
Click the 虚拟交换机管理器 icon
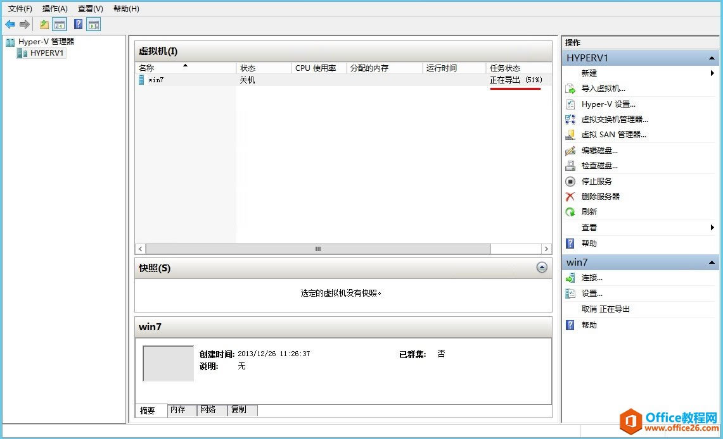point(570,119)
